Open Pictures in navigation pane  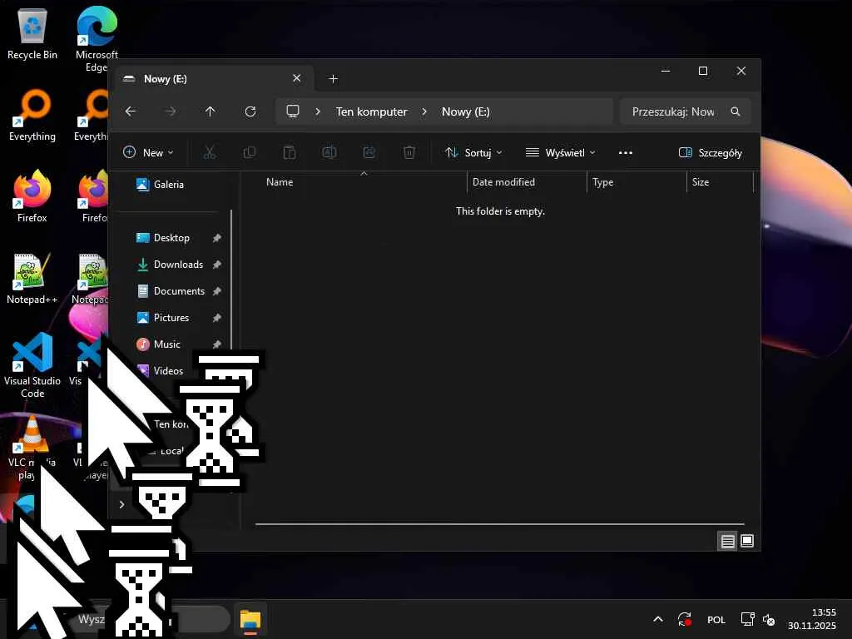click(171, 318)
